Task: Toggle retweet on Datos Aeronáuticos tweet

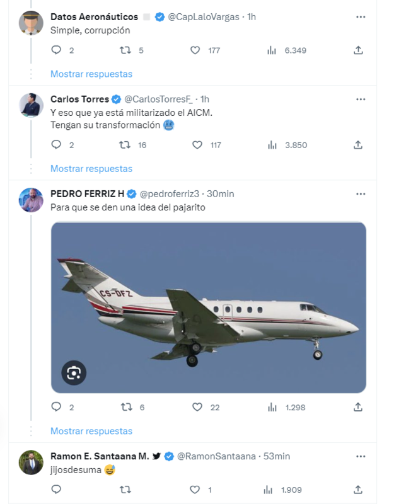Action: pyautogui.click(x=125, y=50)
